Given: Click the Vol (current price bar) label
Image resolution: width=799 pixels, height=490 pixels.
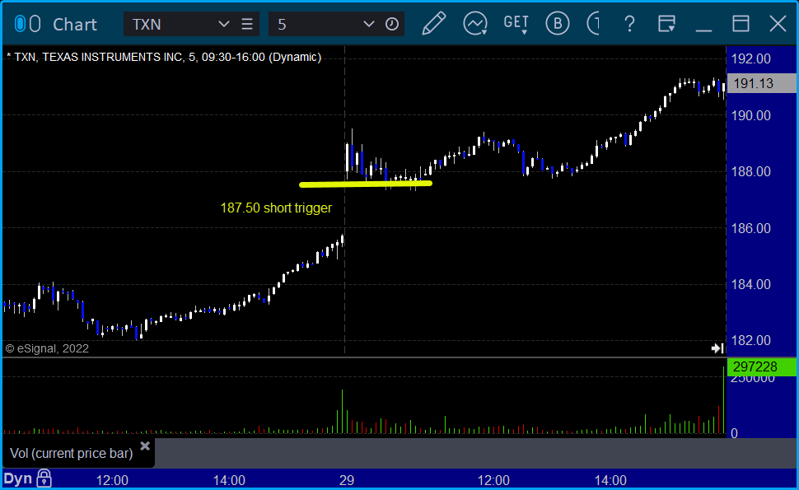Looking at the screenshot, I should (x=72, y=453).
